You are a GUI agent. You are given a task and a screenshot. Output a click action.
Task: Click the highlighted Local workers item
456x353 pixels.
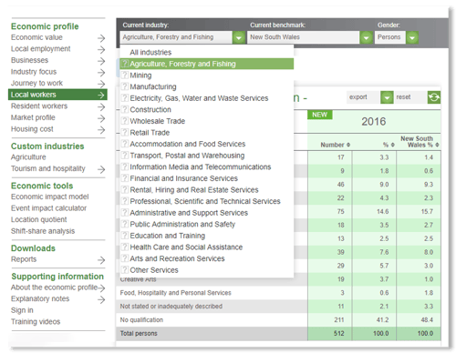57,95
